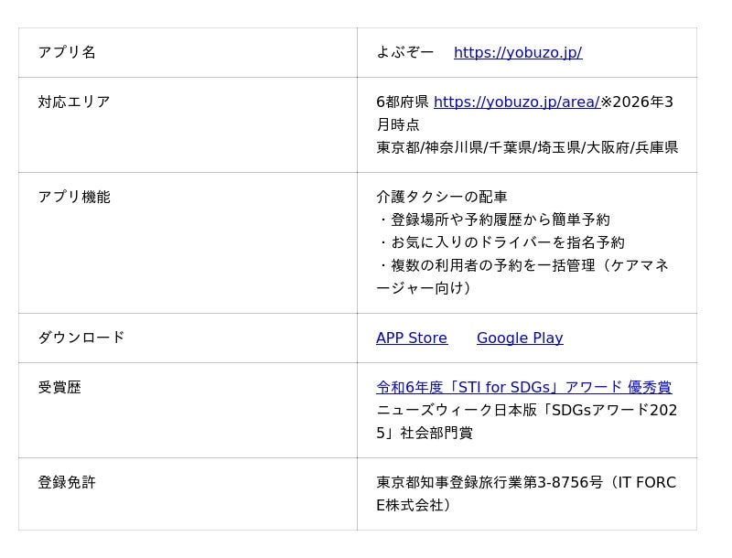Screen dimensions: 732x558
Task: Click the 介護タクシーの配車 text
Action: [441, 198]
